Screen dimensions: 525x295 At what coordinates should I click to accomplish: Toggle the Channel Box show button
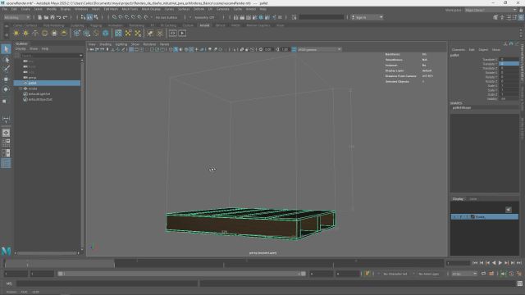pyautogui.click(x=522, y=17)
